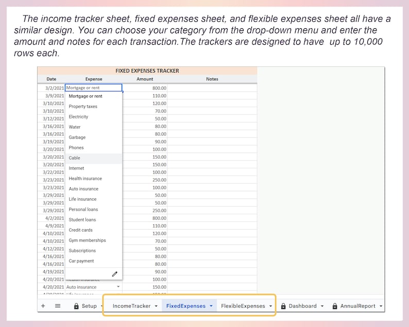Select the 4/12/2021 date cell
The image size is (409, 327).
pos(52,249)
